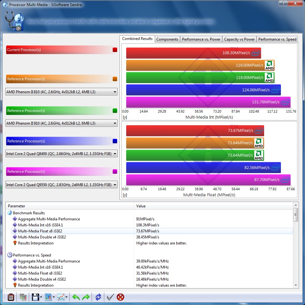This screenshot has height=305, width=305.
Task: Click diamond icon next to Multi-Media Float x8 under Benchmark Results
Action: pyautogui.click(x=15, y=231)
